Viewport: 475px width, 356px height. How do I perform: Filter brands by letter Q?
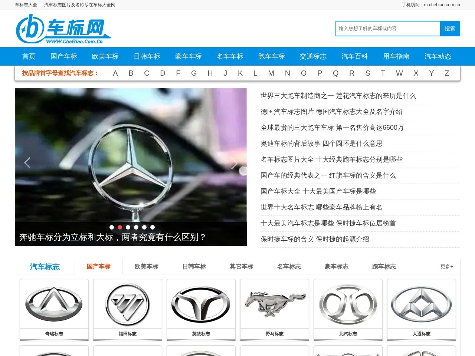pyautogui.click(x=336, y=73)
